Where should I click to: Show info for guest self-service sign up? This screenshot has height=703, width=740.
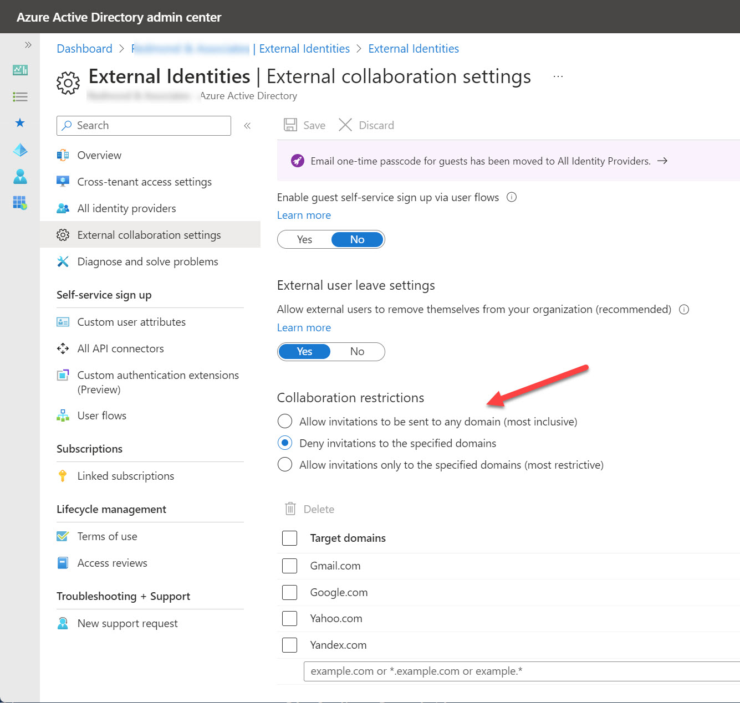click(x=512, y=197)
